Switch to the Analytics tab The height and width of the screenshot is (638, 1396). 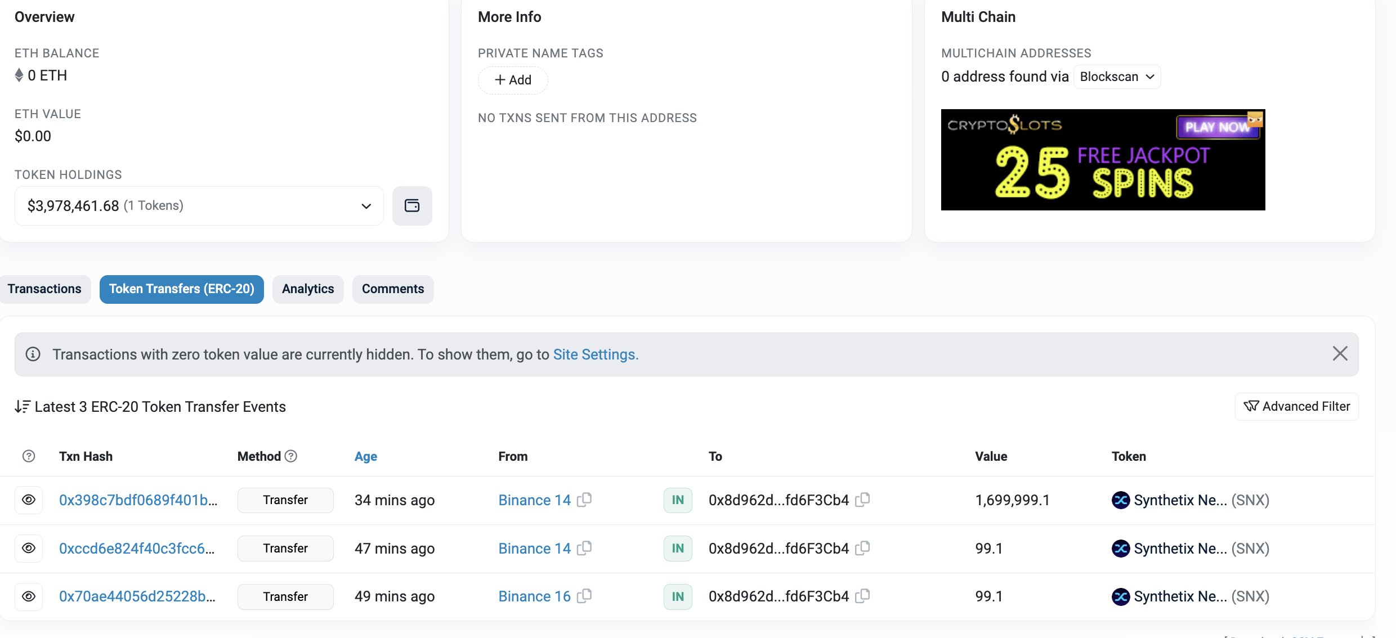[x=308, y=289]
